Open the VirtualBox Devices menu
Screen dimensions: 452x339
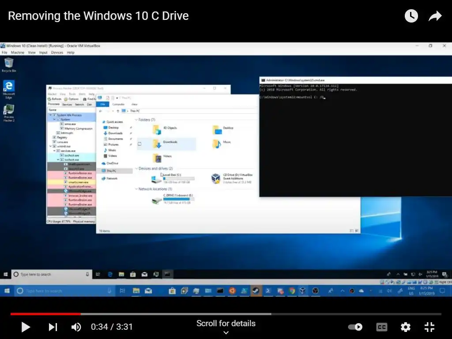(x=57, y=53)
